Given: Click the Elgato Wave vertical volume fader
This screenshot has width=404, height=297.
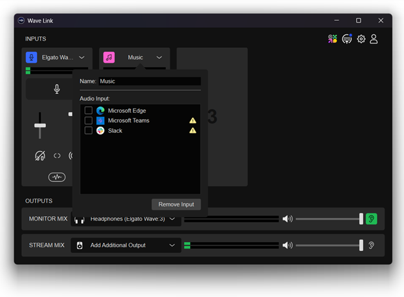Looking at the screenshot, I should click(x=40, y=126).
